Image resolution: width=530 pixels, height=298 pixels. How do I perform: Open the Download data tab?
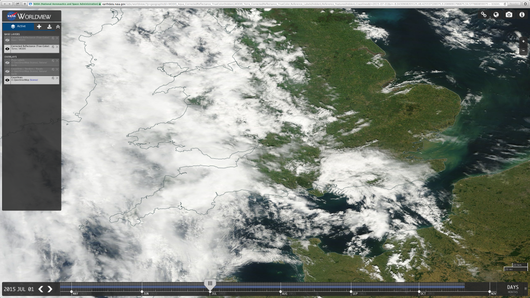49,26
